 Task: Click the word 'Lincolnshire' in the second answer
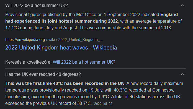pos(17,97)
